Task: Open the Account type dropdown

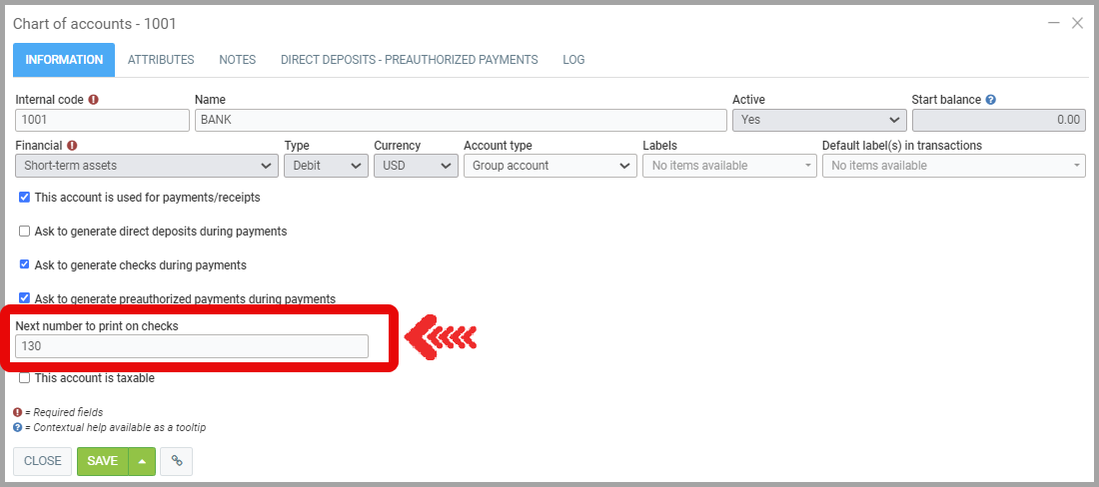Action: tap(549, 166)
